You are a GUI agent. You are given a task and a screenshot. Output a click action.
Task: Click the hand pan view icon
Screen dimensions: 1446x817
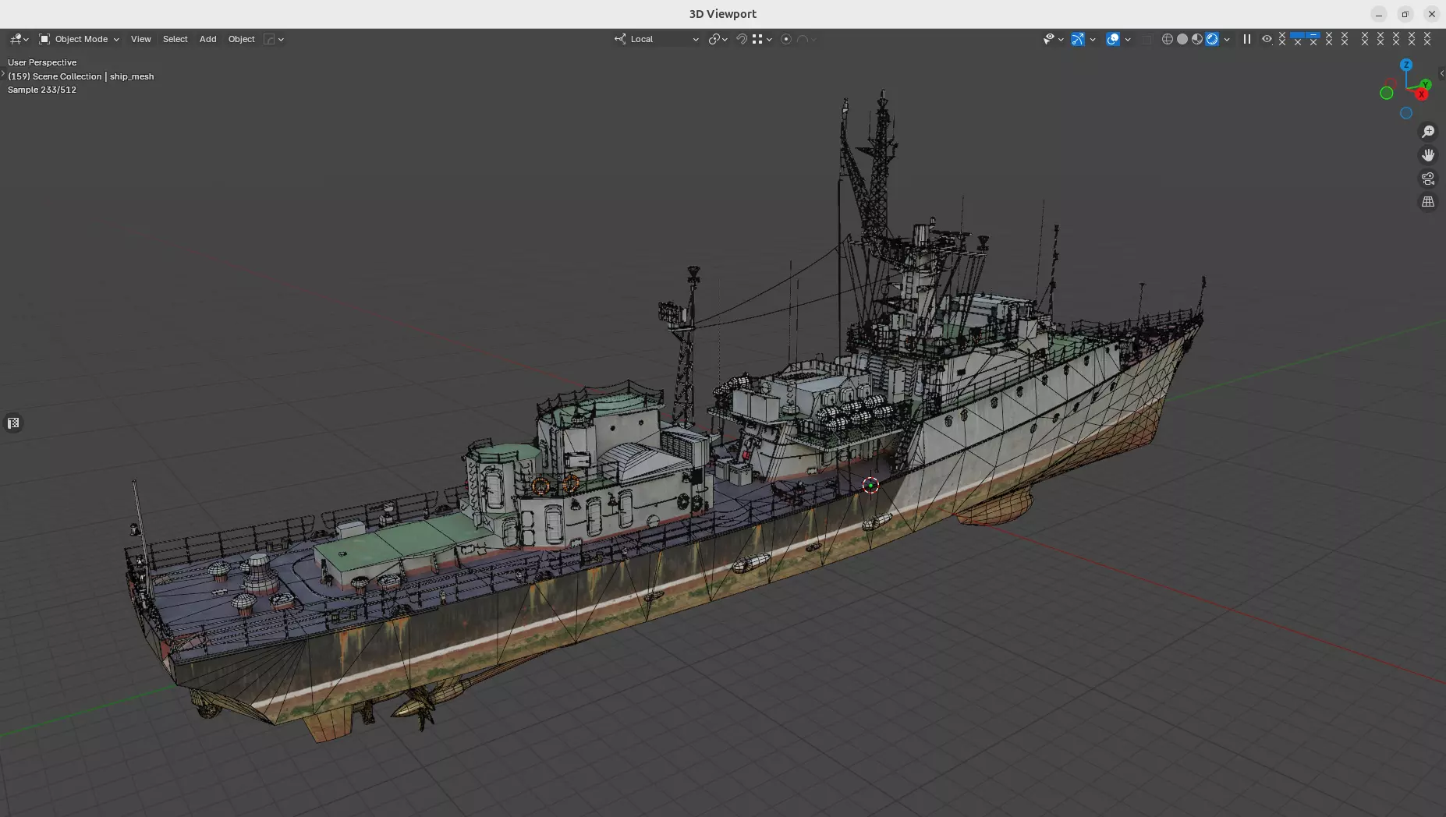tap(1428, 155)
